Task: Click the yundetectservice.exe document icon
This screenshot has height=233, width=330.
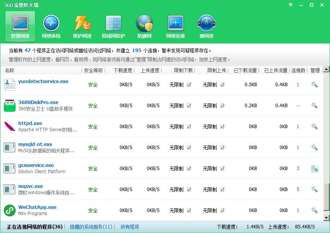Action: (x=9, y=85)
